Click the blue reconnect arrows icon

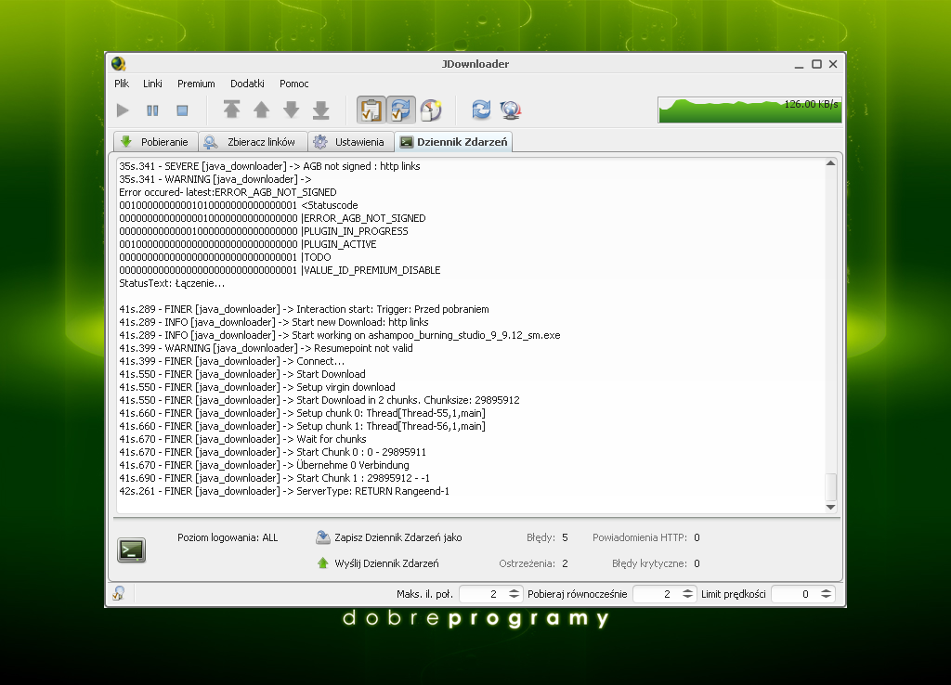[480, 110]
